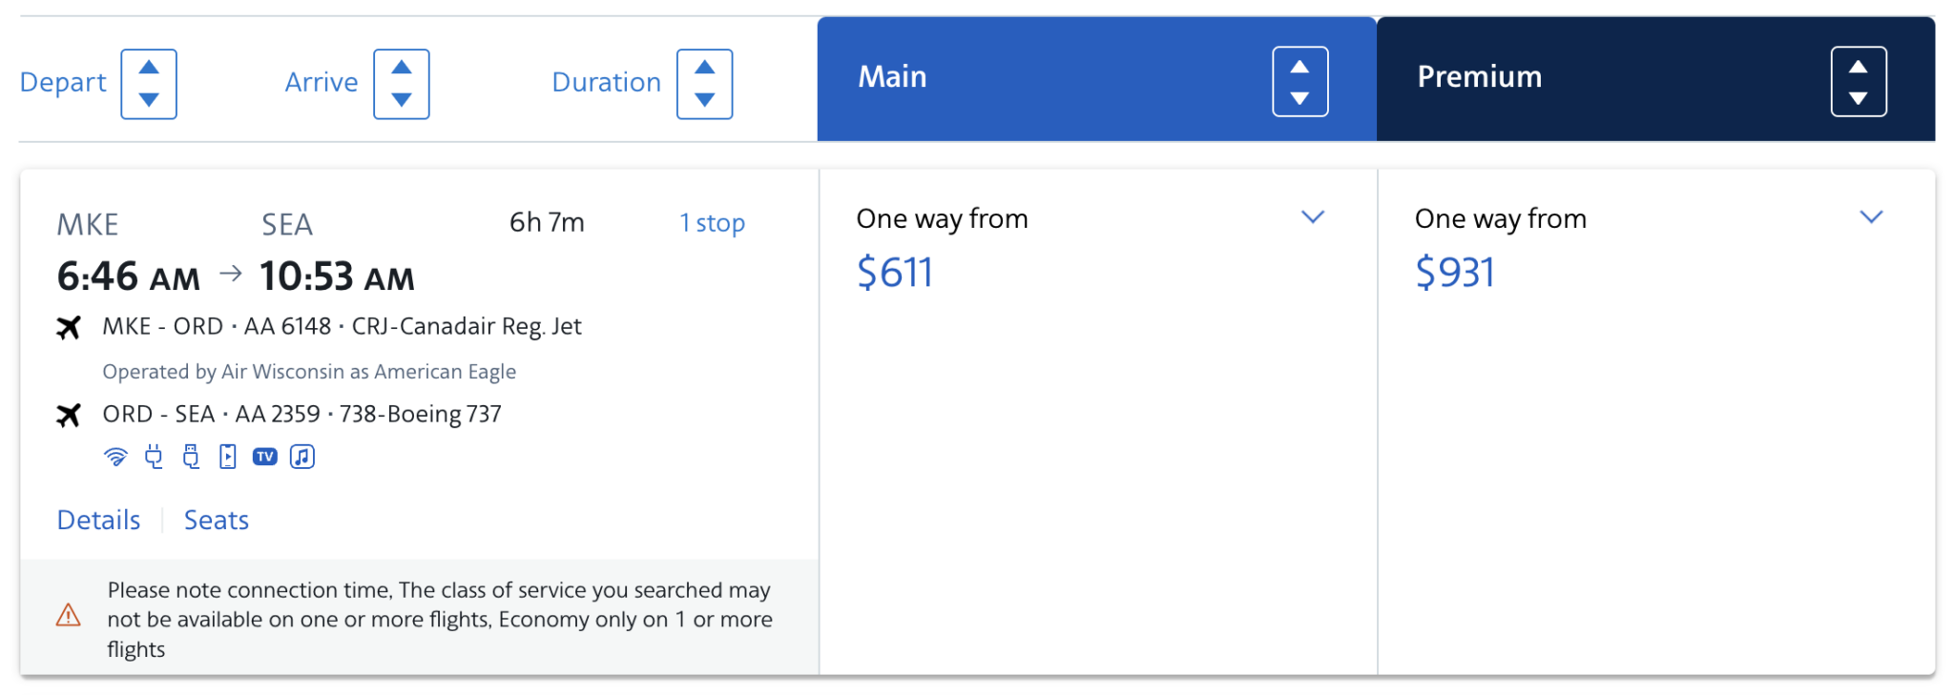Click the USB port amenity icon
1954x695 pixels.
coord(190,457)
